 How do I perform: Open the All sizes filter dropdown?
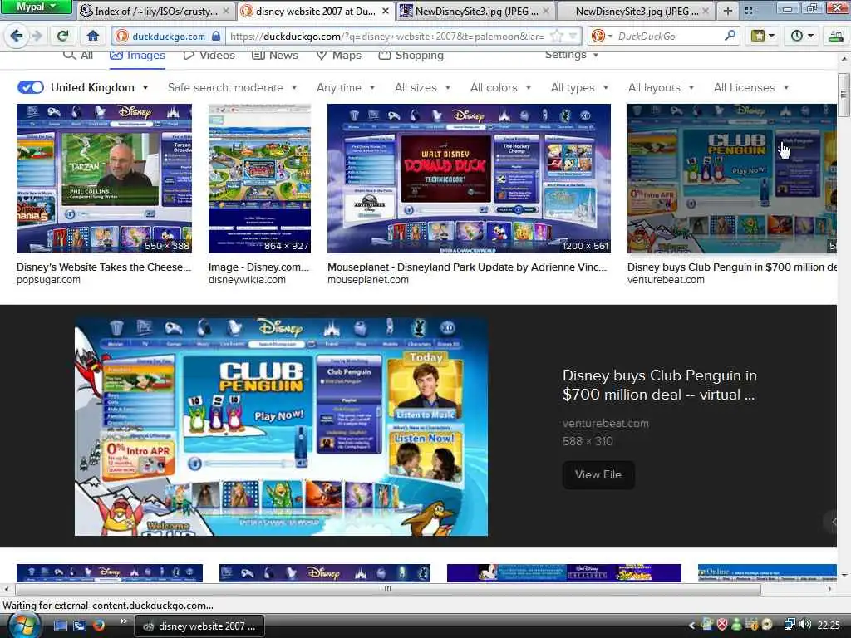[422, 87]
